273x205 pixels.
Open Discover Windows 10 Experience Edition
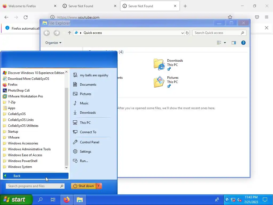[x=33, y=73]
